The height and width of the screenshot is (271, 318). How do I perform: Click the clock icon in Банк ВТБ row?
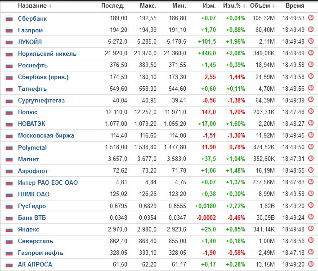click(x=311, y=217)
